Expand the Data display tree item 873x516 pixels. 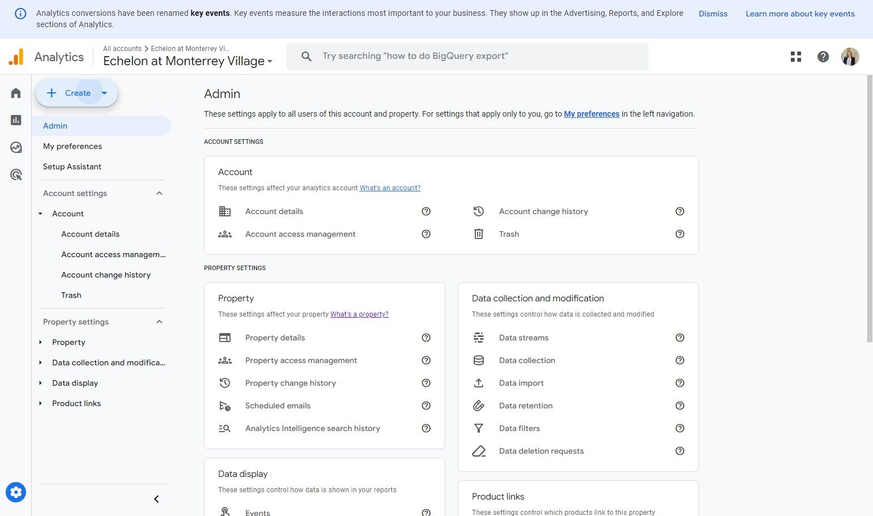click(40, 383)
